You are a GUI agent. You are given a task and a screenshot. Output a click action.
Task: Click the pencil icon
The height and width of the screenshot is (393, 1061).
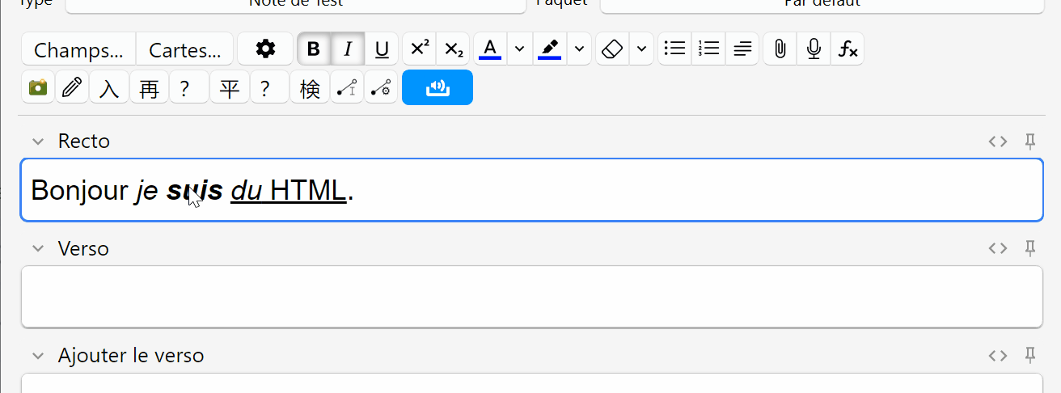[72, 87]
